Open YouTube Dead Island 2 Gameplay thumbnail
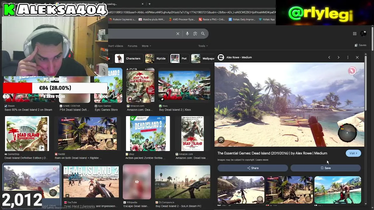This screenshot has height=210, width=374. click(91, 182)
